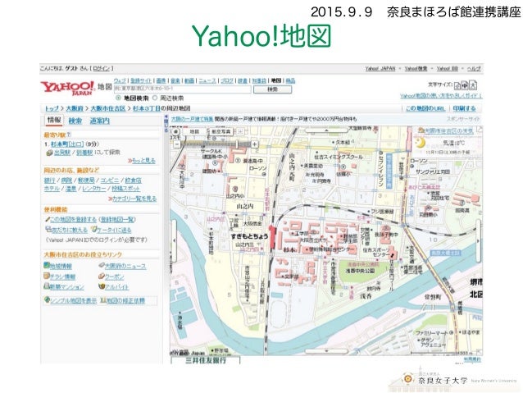The image size is (523, 393).
Task: Expand station list via もっと見る
Action: 142,161
